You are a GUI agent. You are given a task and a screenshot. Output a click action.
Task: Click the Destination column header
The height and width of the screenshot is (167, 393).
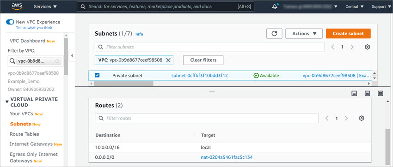click(108, 135)
